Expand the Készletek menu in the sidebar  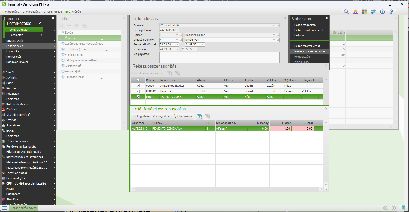pos(13,94)
